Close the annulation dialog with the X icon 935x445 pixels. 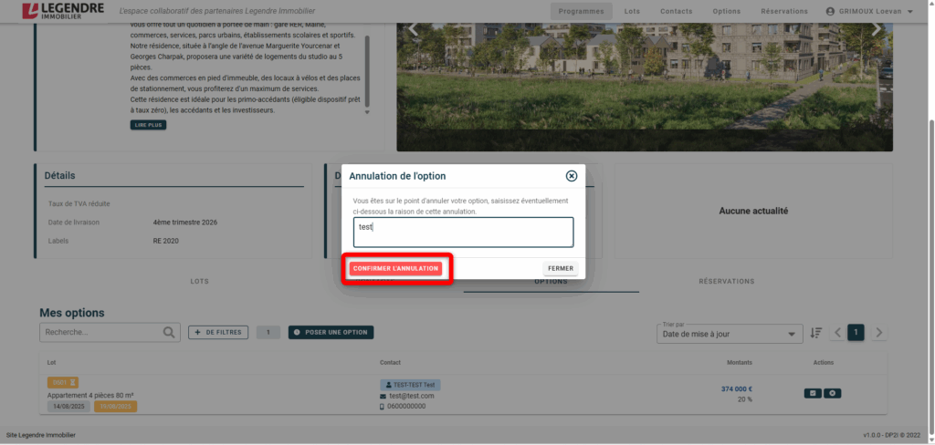click(x=572, y=176)
